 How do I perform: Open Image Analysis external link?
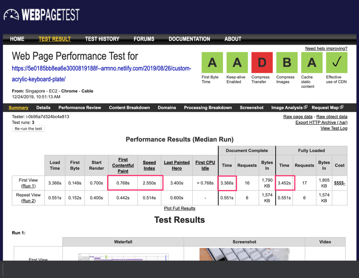coord(289,108)
